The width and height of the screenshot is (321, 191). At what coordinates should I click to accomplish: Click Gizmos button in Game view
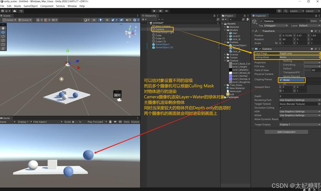[x=135, y=122]
